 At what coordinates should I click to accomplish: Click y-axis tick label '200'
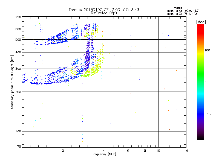click(x=18, y=92)
